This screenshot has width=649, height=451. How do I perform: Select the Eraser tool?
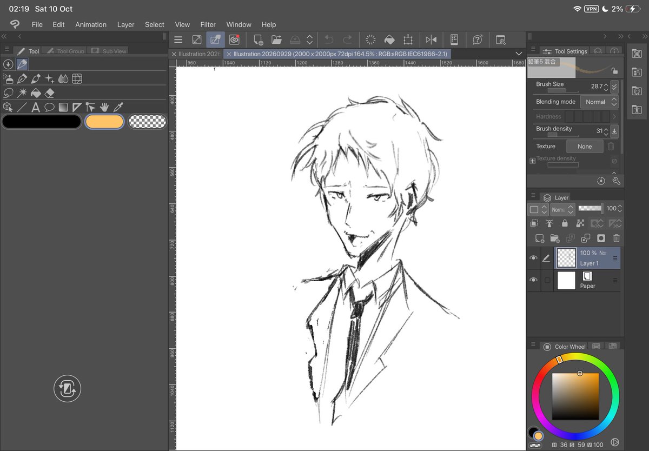point(50,93)
